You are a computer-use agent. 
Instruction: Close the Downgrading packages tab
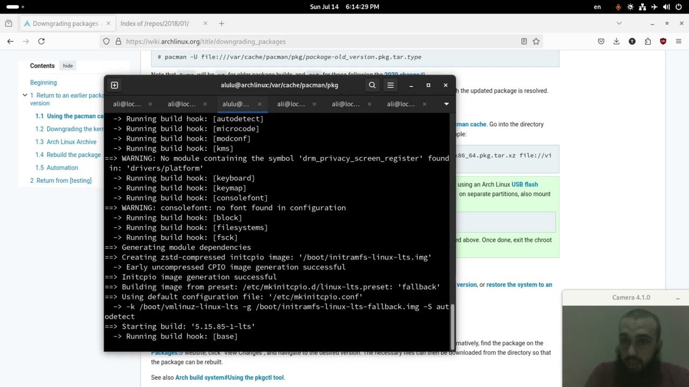pos(108,23)
